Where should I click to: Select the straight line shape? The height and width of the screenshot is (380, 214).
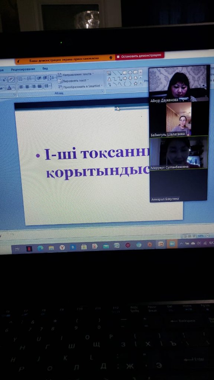coord(114,73)
